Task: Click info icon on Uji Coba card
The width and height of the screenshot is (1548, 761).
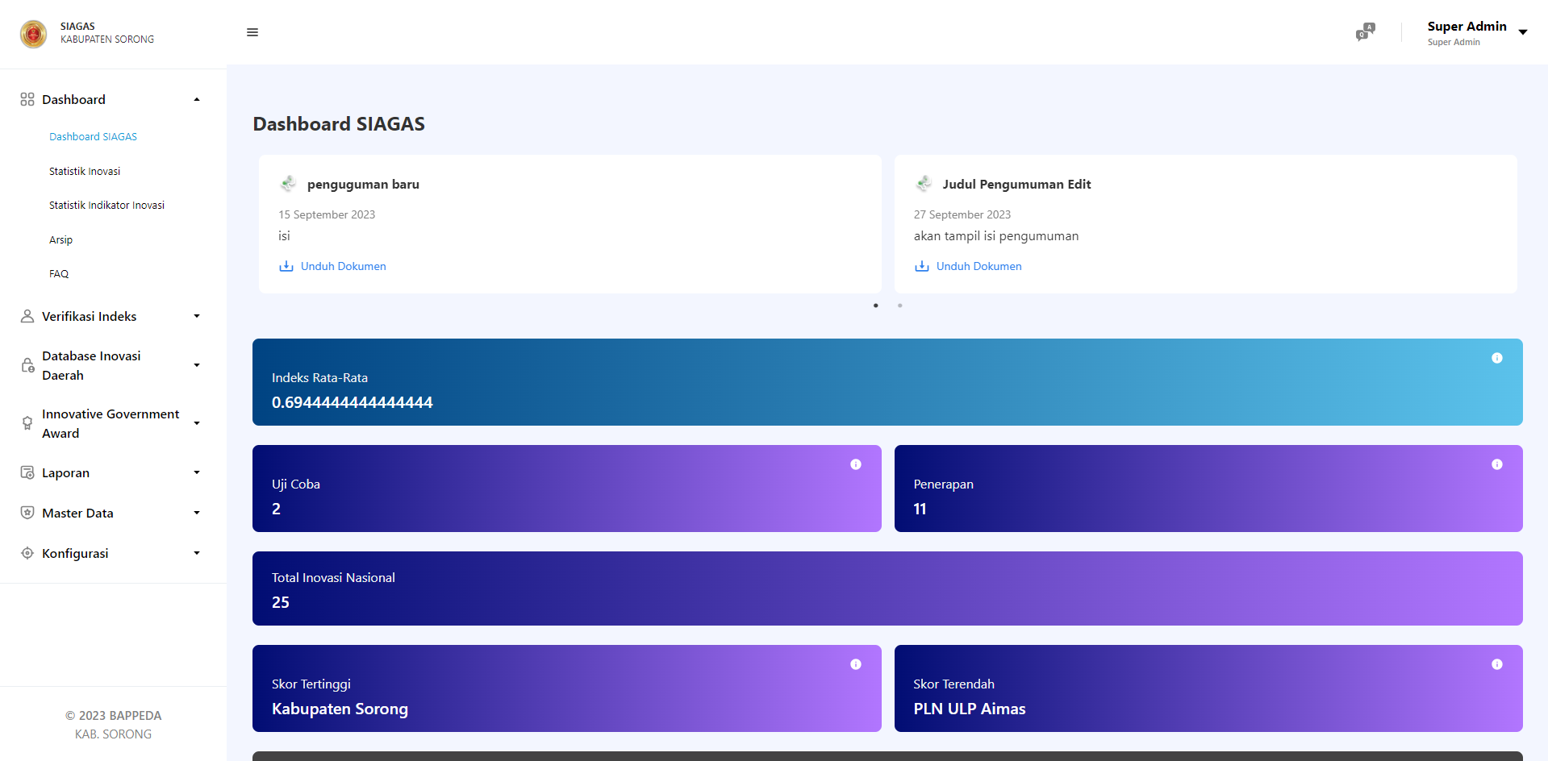Action: [x=855, y=464]
